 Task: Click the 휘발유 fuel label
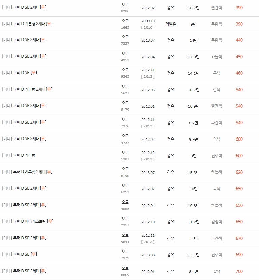pyautogui.click(x=170, y=24)
